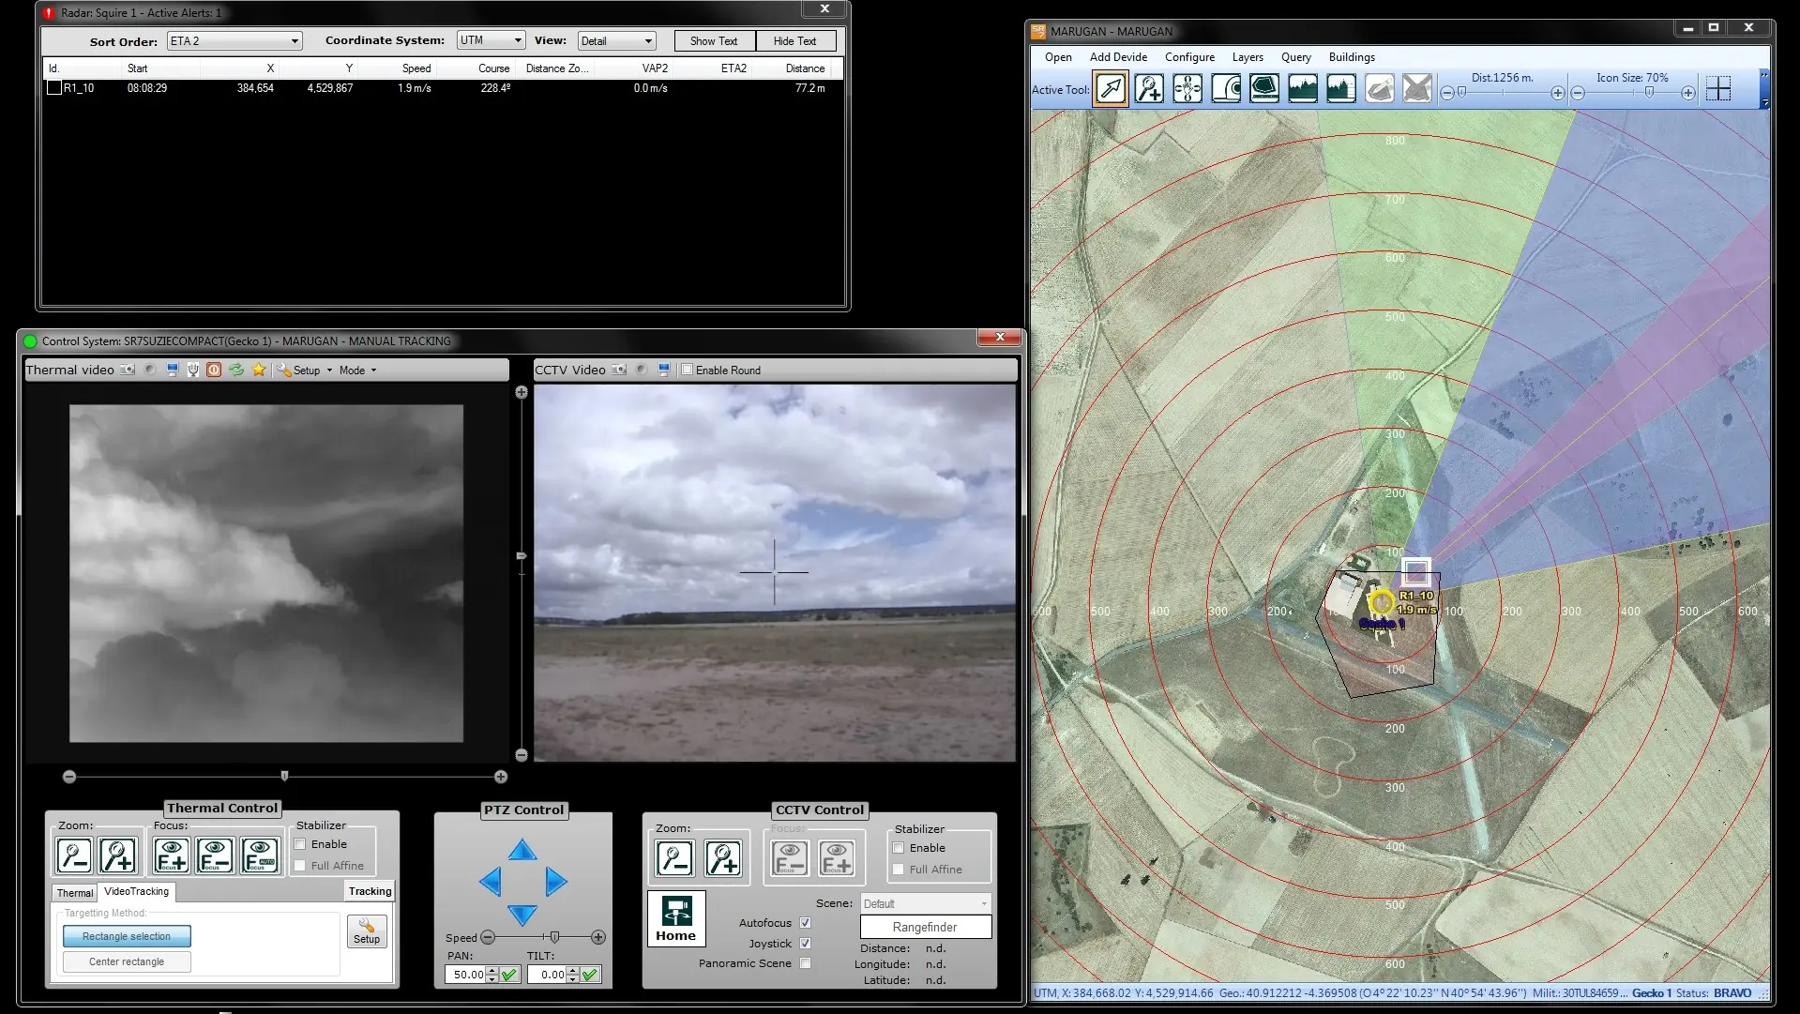Open the Configure menu
Viewport: 1800px width, 1014px height.
point(1189,57)
